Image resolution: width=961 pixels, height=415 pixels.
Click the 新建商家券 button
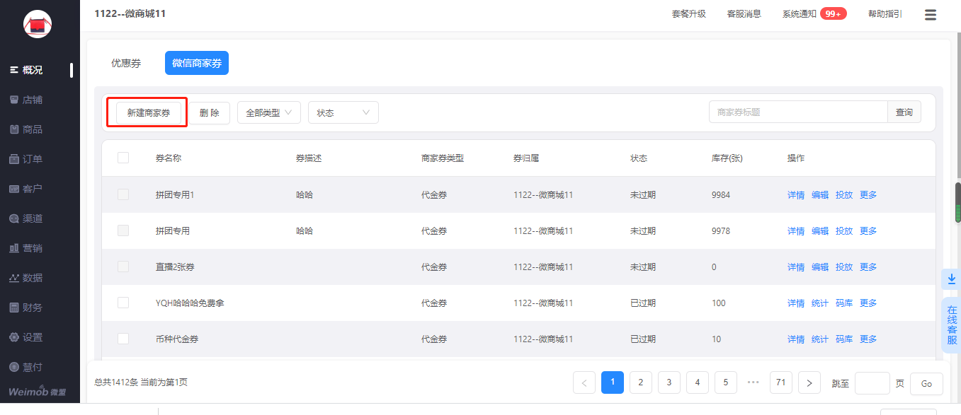148,112
